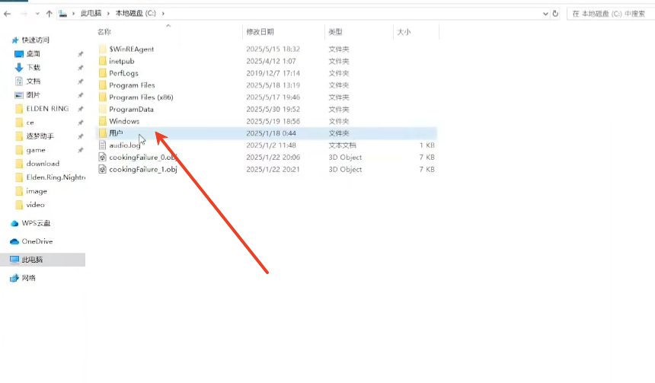Click the search box for 本地磁盘 (C:)
655x383 pixels.
tap(609, 14)
